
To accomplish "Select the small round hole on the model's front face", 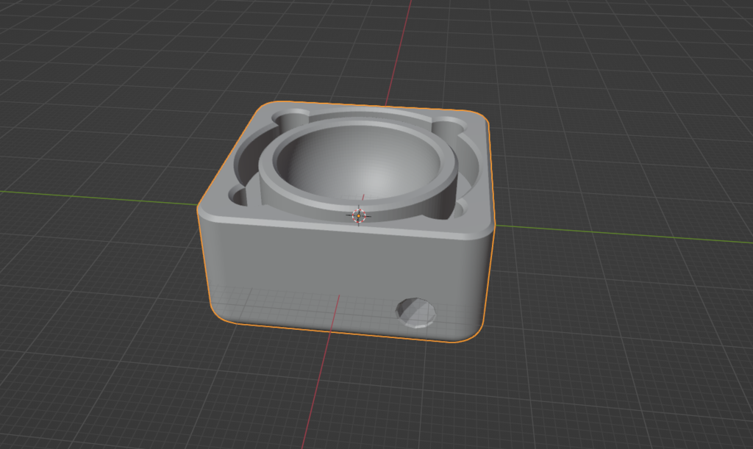I will [x=416, y=313].
